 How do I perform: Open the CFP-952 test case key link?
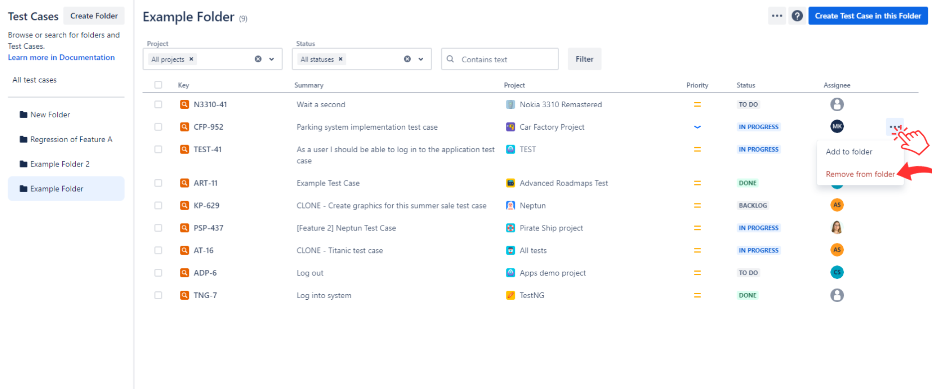click(x=208, y=127)
